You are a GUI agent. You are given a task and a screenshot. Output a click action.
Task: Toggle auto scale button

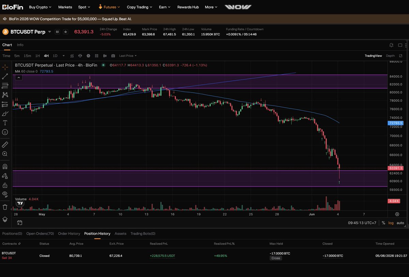point(400,223)
